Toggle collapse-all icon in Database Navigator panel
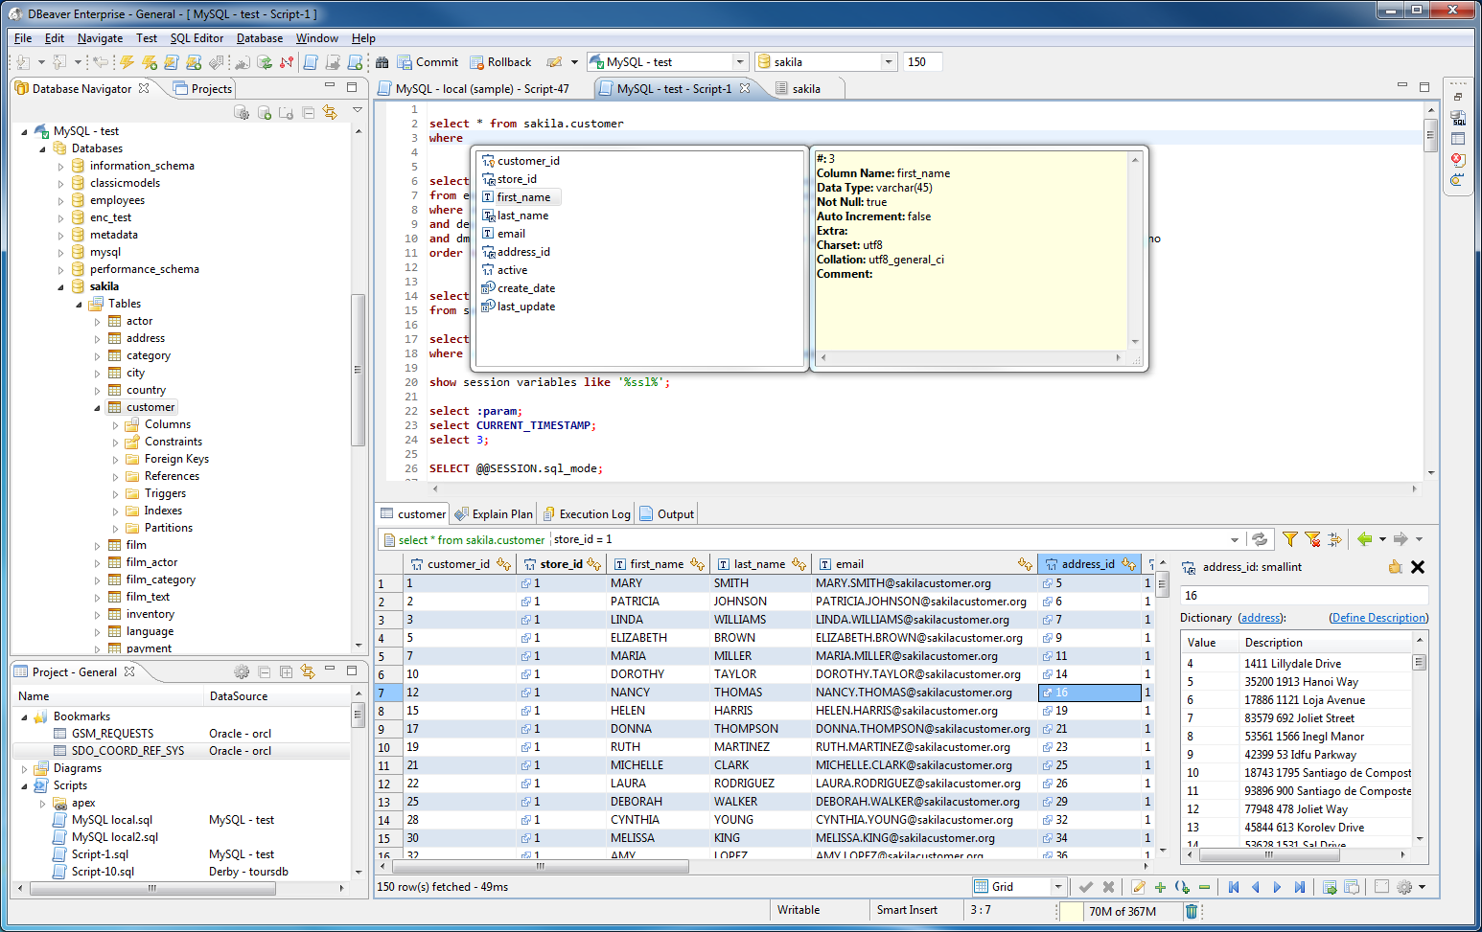The image size is (1482, 932). point(309,112)
